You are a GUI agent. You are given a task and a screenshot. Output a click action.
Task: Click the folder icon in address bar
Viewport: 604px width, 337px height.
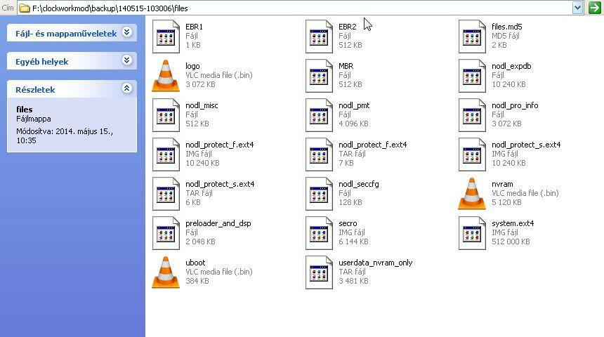point(25,8)
